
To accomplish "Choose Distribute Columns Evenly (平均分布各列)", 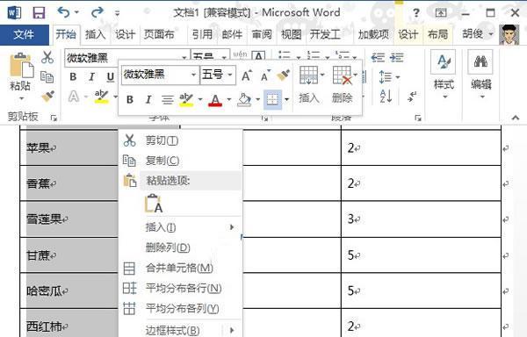I will pyautogui.click(x=181, y=308).
